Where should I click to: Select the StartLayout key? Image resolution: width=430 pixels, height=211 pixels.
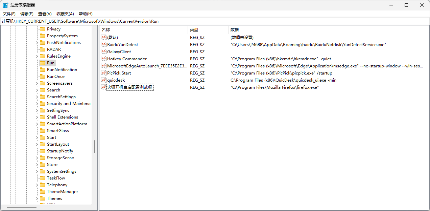58,144
